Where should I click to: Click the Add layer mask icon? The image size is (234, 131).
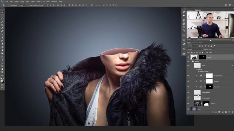point(219,112)
